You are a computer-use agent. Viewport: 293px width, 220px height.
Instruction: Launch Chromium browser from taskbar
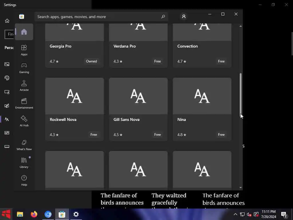[x=48, y=214]
